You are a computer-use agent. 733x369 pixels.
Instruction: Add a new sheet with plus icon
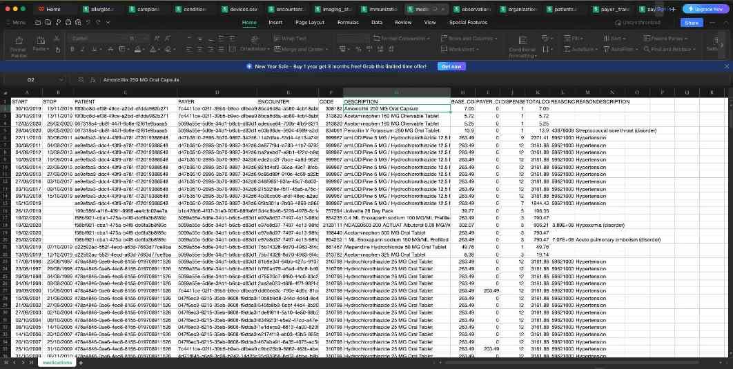click(80, 362)
